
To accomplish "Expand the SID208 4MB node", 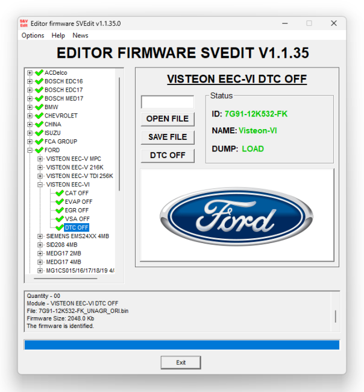I will pos(40,245).
